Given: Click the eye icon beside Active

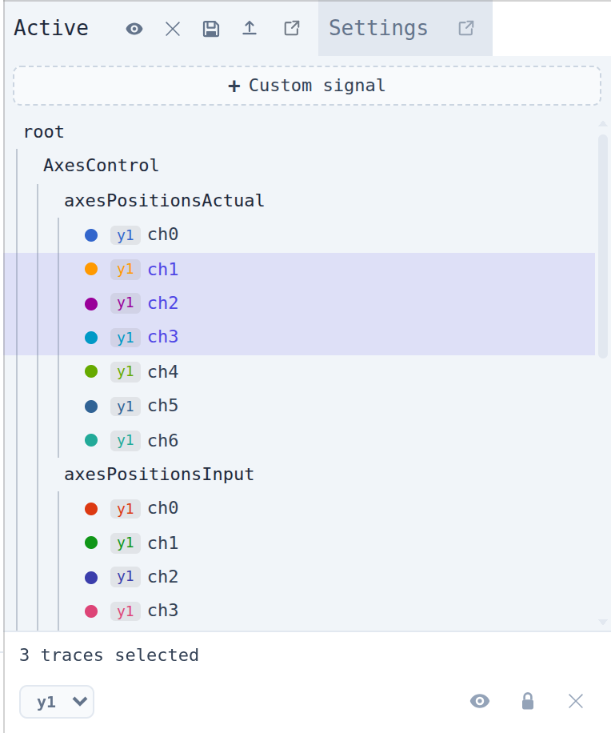Looking at the screenshot, I should coord(134,29).
